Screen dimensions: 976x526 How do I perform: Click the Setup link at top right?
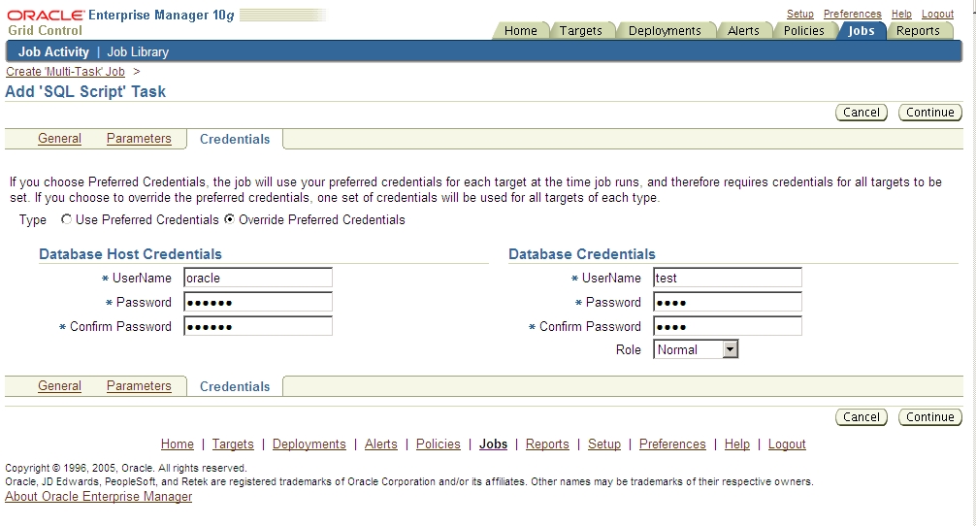[799, 14]
